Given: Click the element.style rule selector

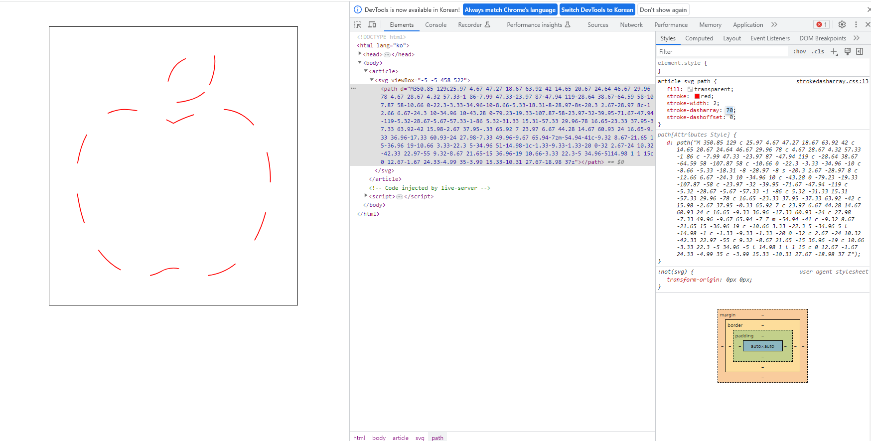Looking at the screenshot, I should pos(679,63).
